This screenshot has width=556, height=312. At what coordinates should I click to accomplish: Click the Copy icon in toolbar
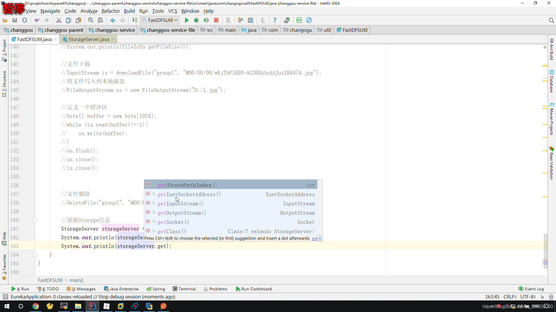69,20
